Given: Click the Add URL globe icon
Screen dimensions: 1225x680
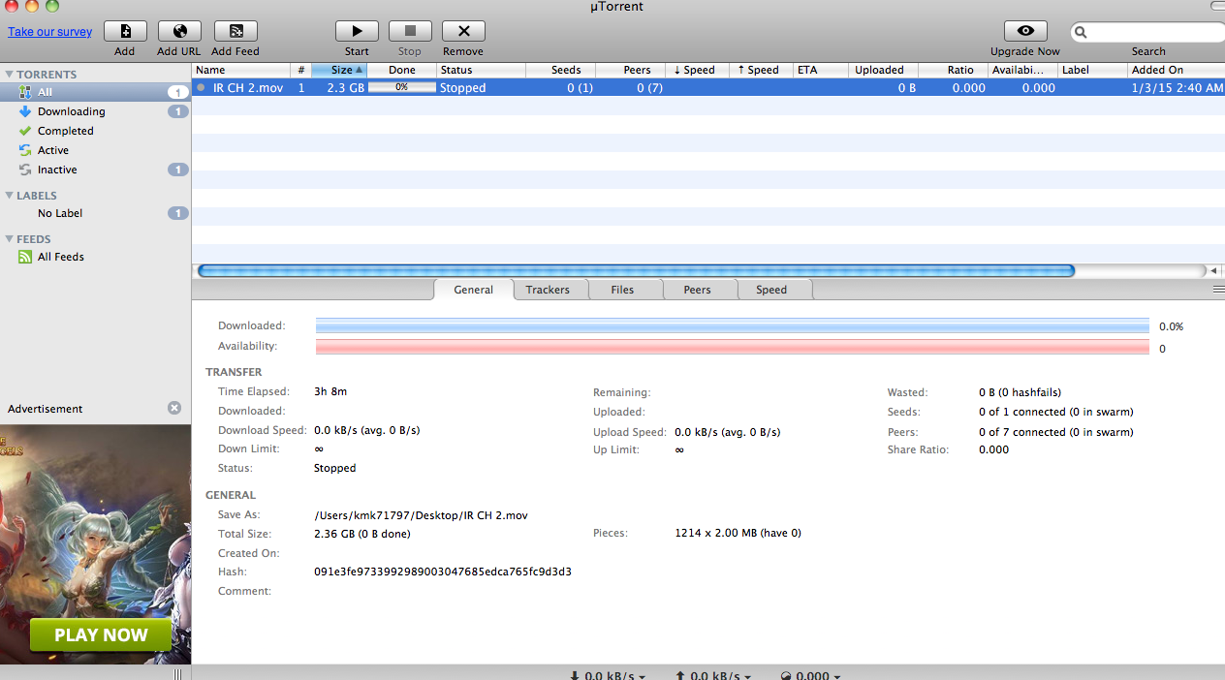Looking at the screenshot, I should click(179, 31).
